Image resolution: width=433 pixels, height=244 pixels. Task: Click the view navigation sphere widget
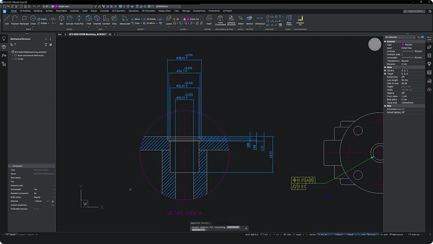(x=375, y=44)
